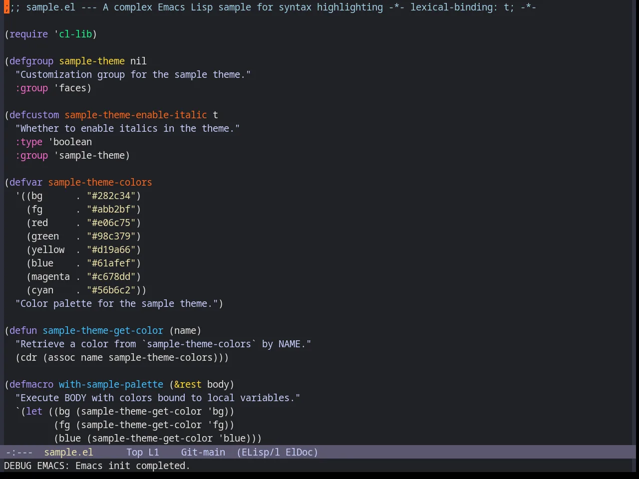Image resolution: width=639 pixels, height=479 pixels.
Task: Click 'sample-theme-get-color' function name after defun
Action: (103, 330)
